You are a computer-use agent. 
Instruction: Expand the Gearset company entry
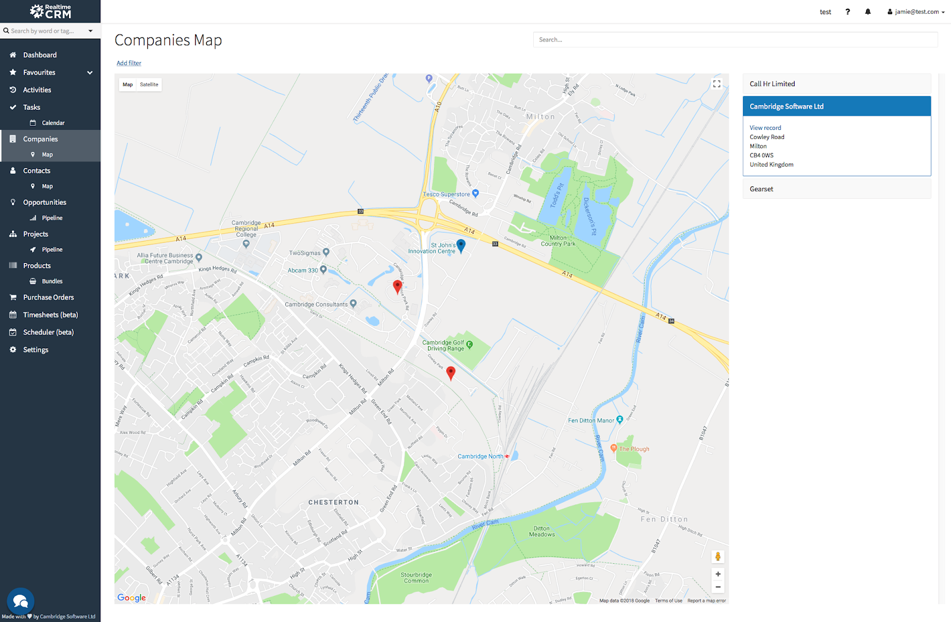[x=837, y=189]
